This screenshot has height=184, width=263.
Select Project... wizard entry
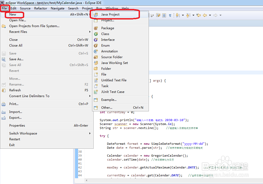(x=120, y=20)
